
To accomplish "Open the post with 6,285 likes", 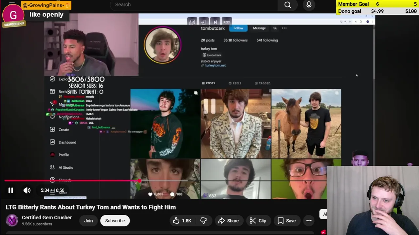I will click(x=165, y=179).
